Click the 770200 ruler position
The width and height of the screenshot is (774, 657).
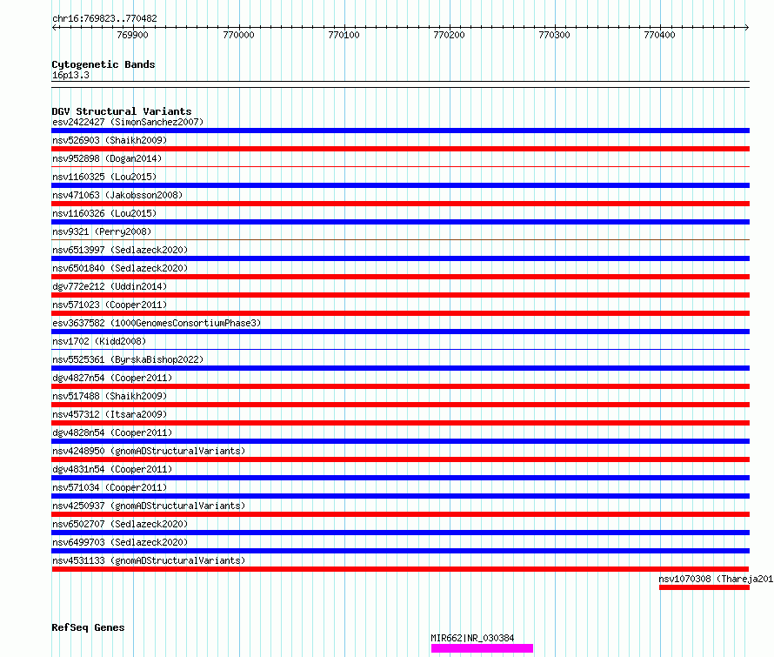(449, 35)
